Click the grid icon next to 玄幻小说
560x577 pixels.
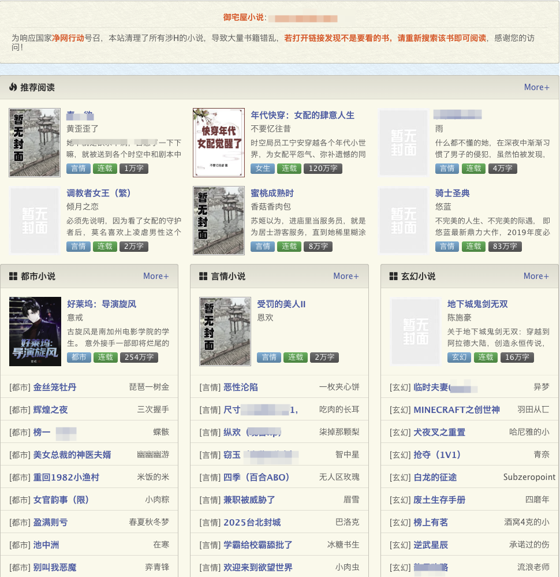point(394,276)
